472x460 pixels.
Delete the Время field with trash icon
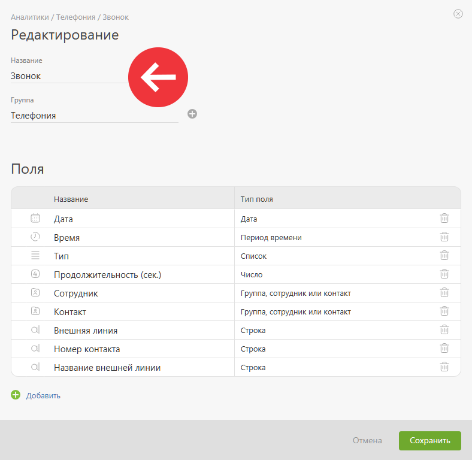point(444,237)
